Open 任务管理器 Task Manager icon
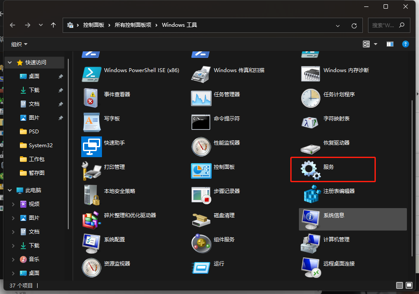 coord(201,98)
